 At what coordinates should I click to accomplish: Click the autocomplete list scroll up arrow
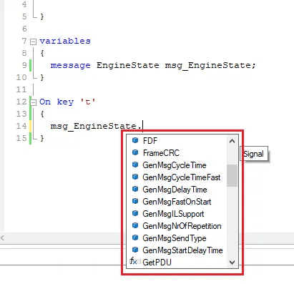232,141
